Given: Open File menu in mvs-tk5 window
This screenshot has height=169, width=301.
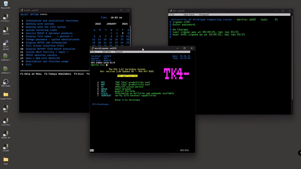Looking at the screenshot, I should tap(93, 52).
